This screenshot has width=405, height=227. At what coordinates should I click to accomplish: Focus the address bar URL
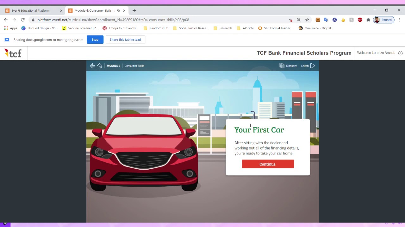pyautogui.click(x=113, y=20)
